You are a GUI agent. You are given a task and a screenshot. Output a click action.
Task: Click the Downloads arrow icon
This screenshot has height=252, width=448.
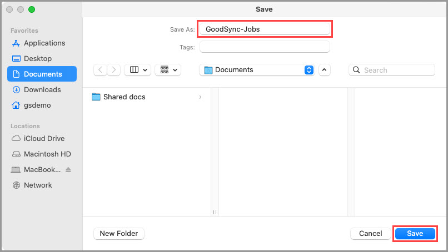point(16,89)
